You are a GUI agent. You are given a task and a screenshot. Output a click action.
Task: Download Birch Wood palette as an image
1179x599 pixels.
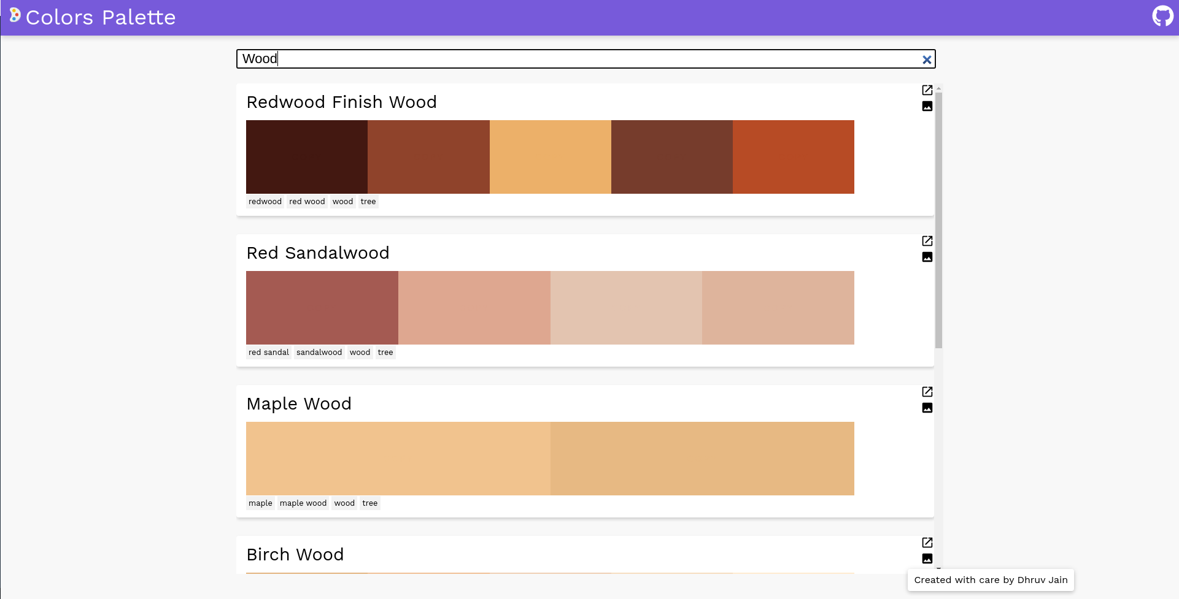(x=927, y=558)
